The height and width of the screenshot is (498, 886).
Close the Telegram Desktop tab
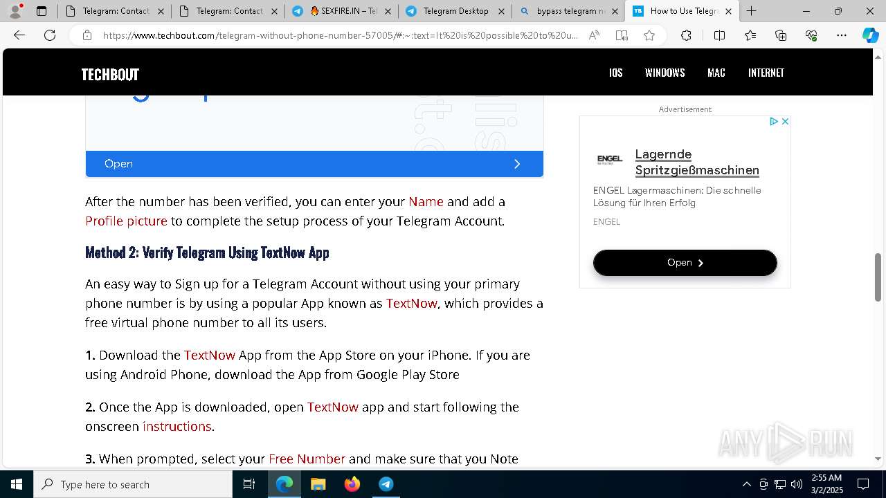coord(501,11)
